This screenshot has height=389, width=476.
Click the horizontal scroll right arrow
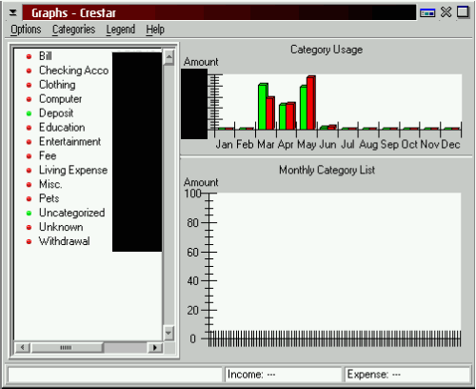pos(155,347)
